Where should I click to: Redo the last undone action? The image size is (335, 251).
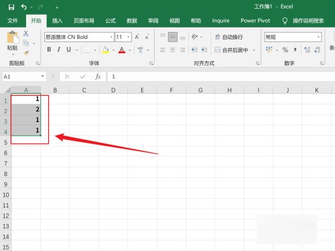tap(40, 7)
